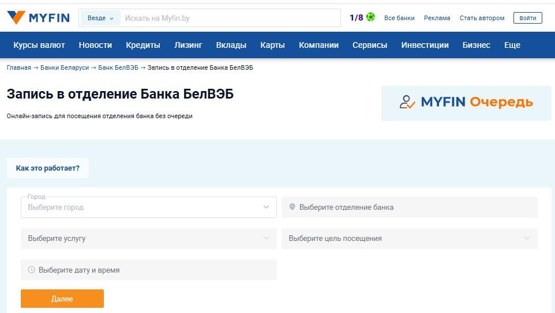The width and height of the screenshot is (555, 313).
Task: Open the Выберите услугу dropdown
Action: click(x=148, y=239)
